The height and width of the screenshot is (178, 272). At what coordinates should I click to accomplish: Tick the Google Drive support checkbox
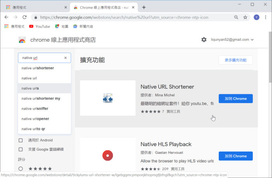tap(21, 149)
